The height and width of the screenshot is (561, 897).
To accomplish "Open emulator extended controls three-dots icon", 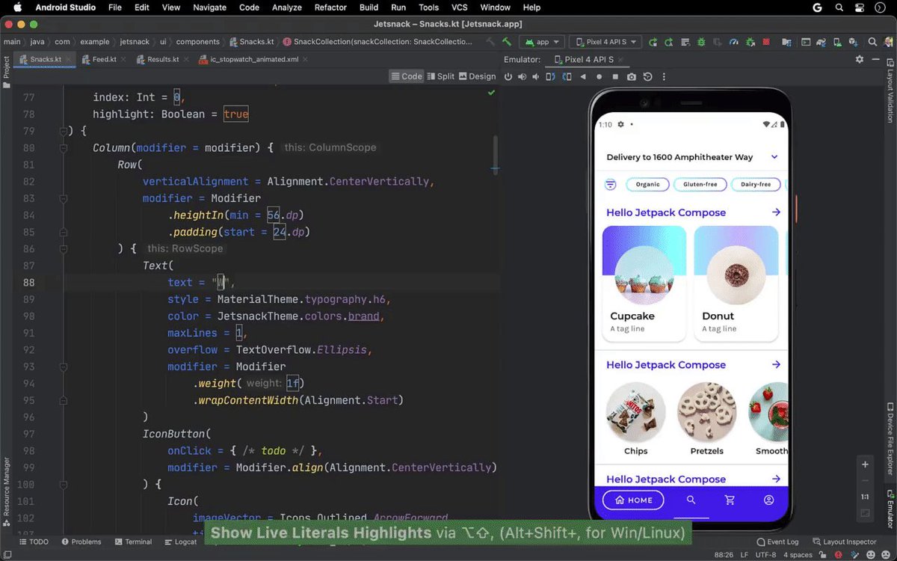I will tap(664, 76).
